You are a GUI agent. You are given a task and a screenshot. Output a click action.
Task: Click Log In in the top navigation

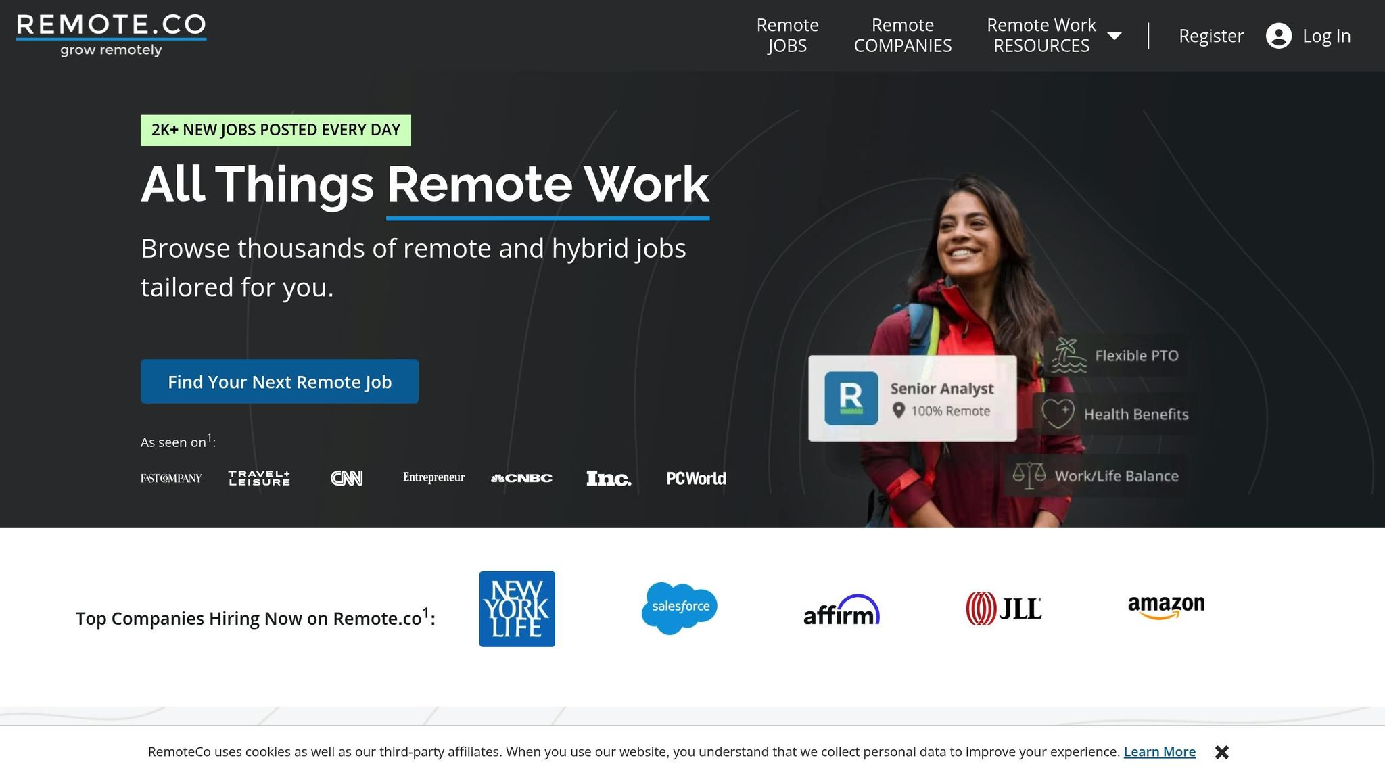coord(1327,36)
